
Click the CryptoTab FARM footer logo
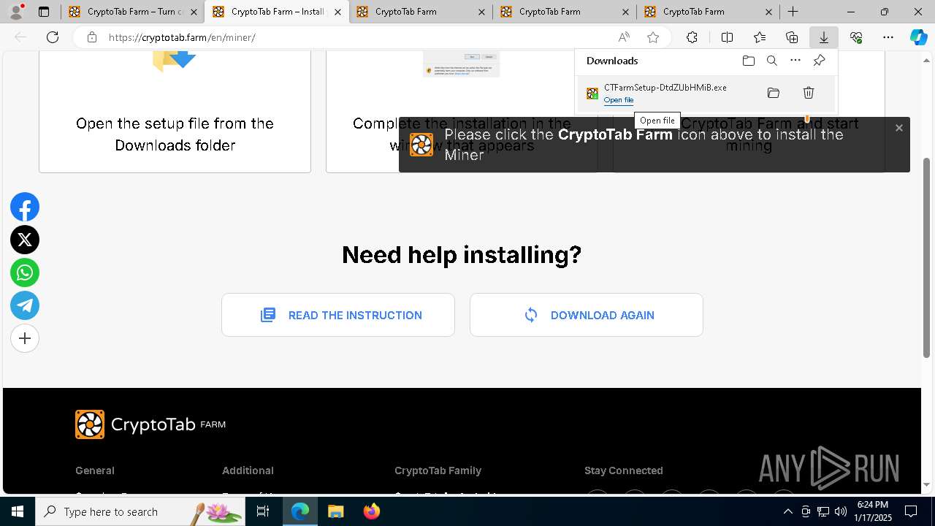coord(150,424)
